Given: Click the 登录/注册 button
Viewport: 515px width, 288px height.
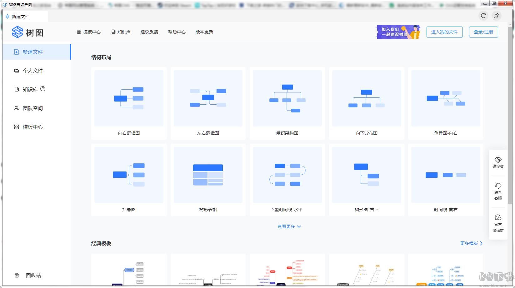Looking at the screenshot, I should (483, 32).
